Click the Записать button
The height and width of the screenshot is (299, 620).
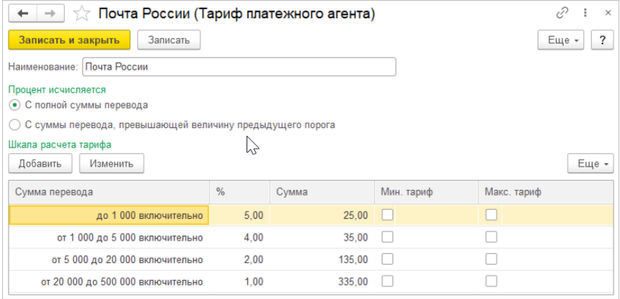(x=169, y=40)
